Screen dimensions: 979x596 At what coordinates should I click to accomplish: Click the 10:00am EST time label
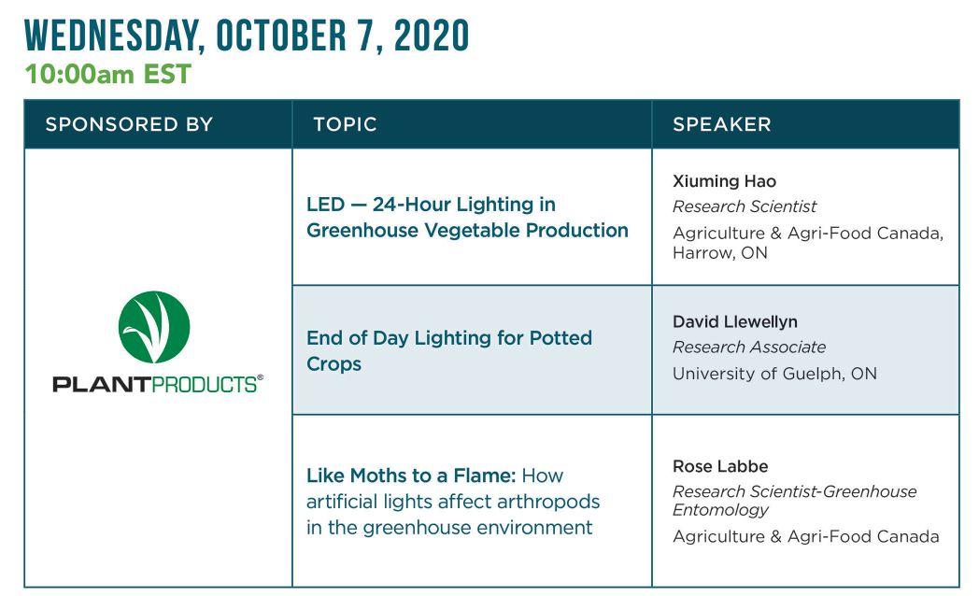[108, 75]
